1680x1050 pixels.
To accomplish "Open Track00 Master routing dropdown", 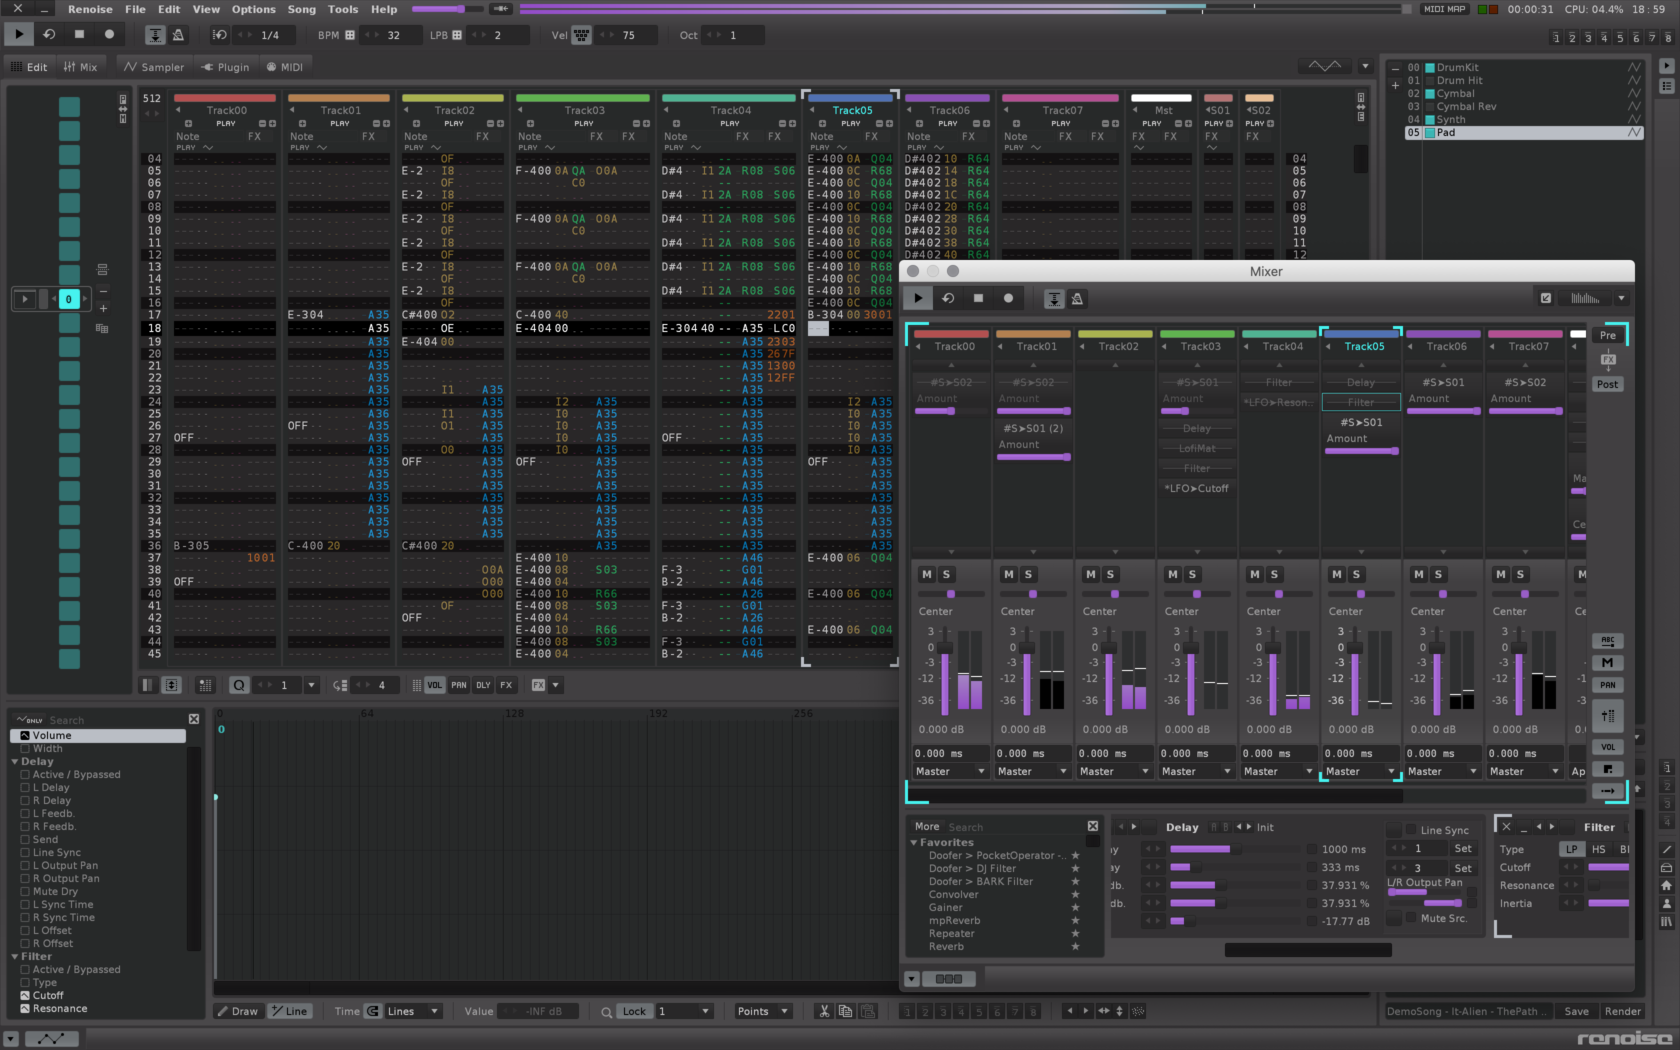I will click(950, 771).
